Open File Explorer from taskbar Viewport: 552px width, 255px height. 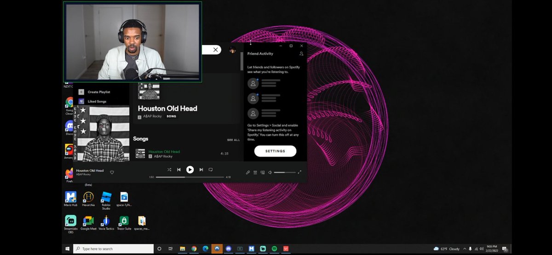pyautogui.click(x=183, y=249)
